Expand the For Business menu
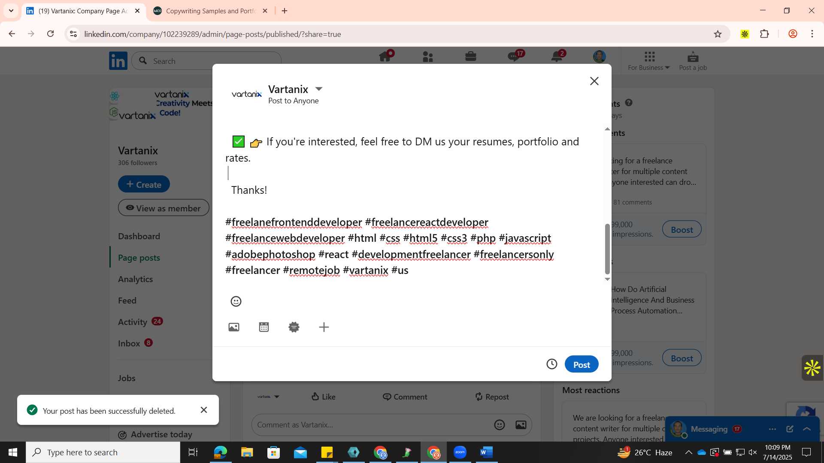The height and width of the screenshot is (463, 824). pyautogui.click(x=649, y=61)
